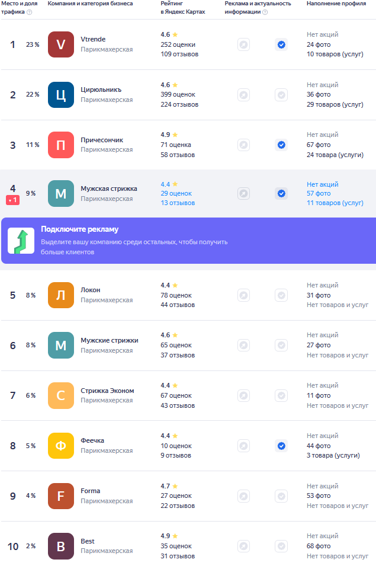
Task: Click the red position change badge '1'
Action: [12, 200]
